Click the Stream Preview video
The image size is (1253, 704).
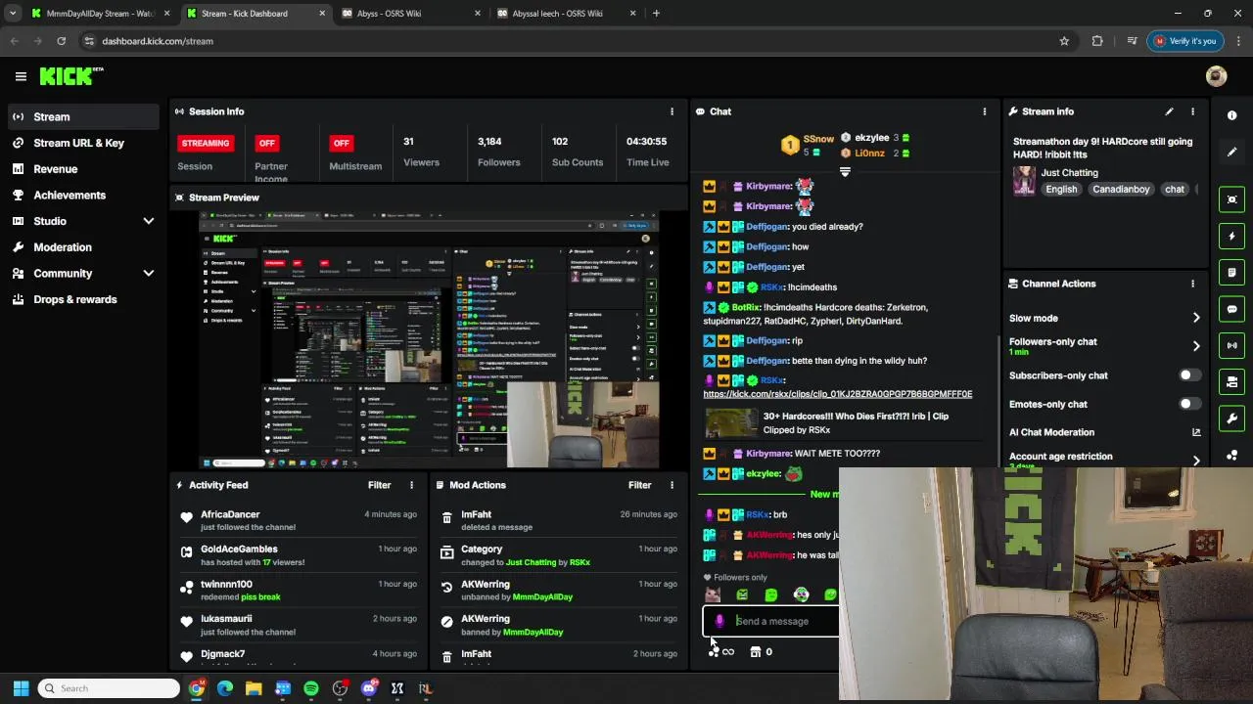click(429, 339)
